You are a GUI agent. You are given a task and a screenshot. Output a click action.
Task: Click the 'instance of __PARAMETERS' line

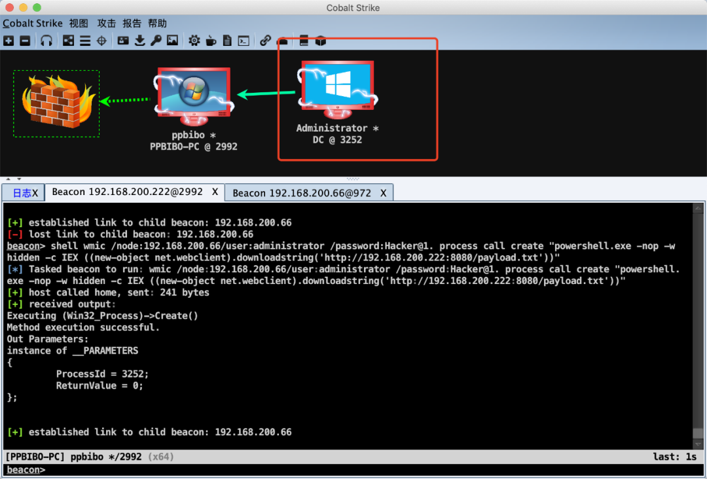point(73,351)
